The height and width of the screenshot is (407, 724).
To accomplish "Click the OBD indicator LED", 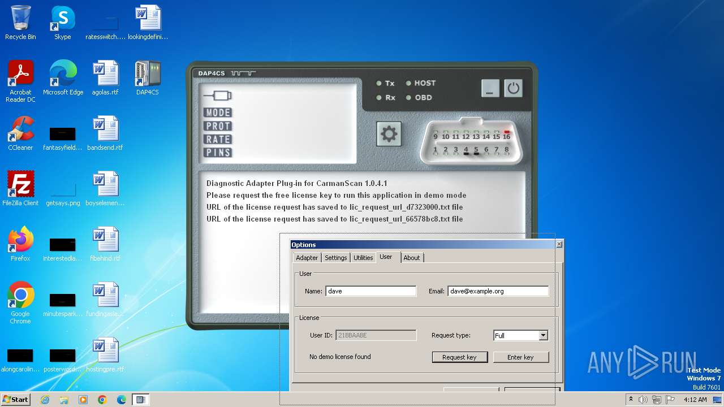I will [408, 98].
